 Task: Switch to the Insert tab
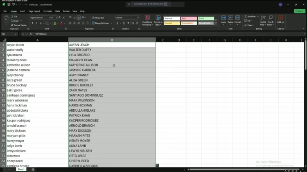tap(23, 11)
